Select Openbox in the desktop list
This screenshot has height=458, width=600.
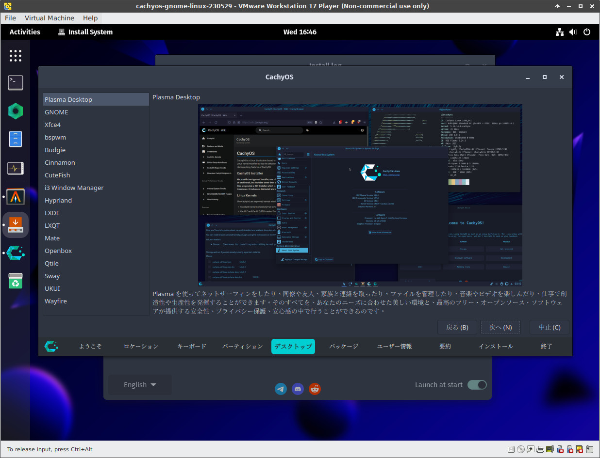pos(96,251)
